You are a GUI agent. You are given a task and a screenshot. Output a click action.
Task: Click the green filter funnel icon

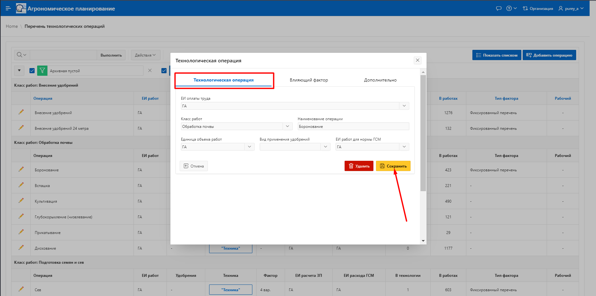(x=42, y=71)
